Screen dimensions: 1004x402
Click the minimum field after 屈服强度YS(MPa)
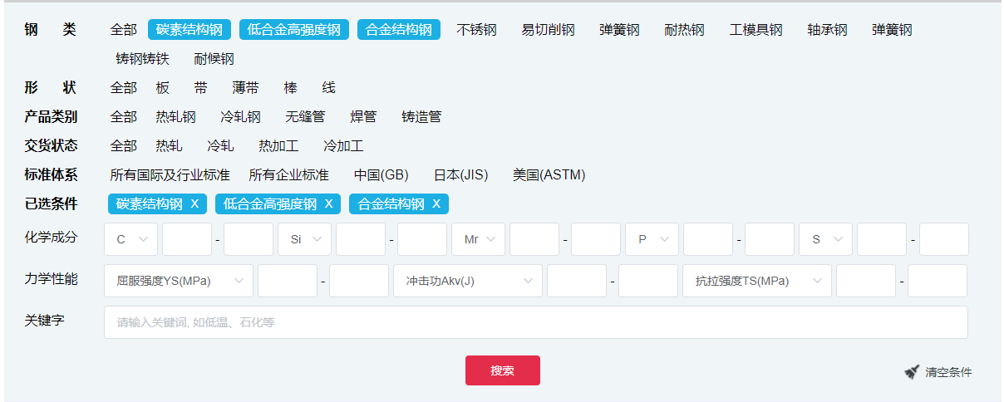[288, 281]
